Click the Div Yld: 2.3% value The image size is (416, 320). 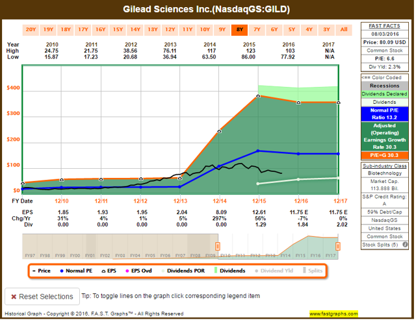[x=384, y=67]
